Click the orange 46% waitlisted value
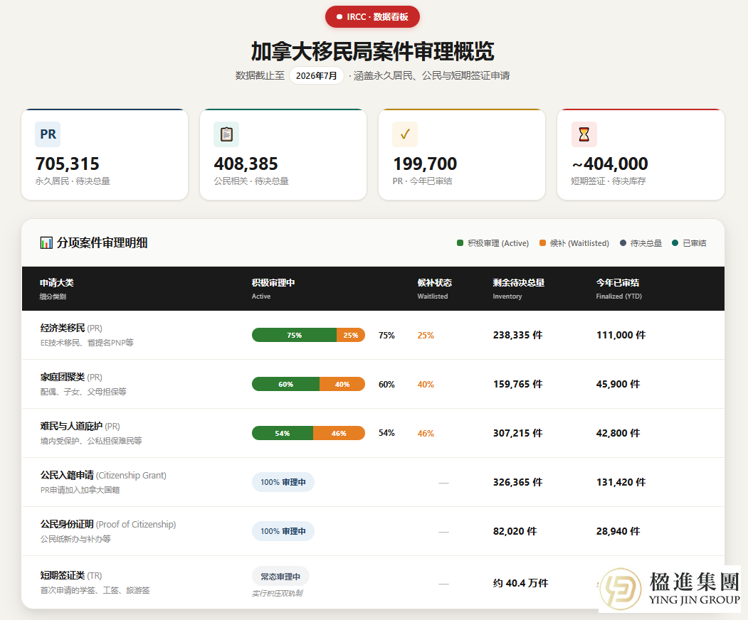The image size is (748, 620). [426, 434]
